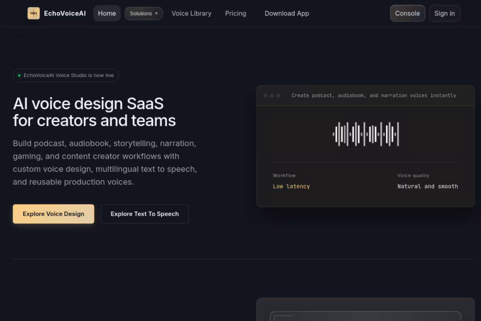Click the audio waveform graphic in preview card
The height and width of the screenshot is (321, 481).
[x=366, y=134]
